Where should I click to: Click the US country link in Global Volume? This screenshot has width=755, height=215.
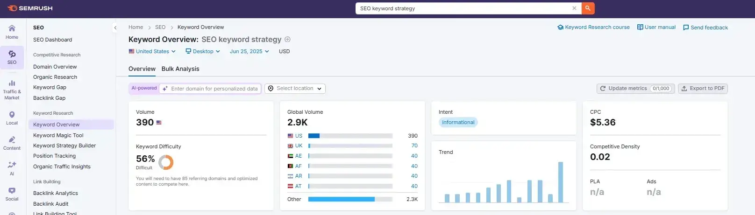[299, 136]
